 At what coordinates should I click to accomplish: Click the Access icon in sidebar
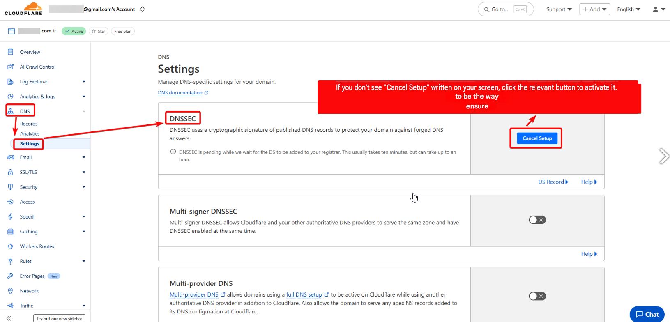(x=11, y=202)
